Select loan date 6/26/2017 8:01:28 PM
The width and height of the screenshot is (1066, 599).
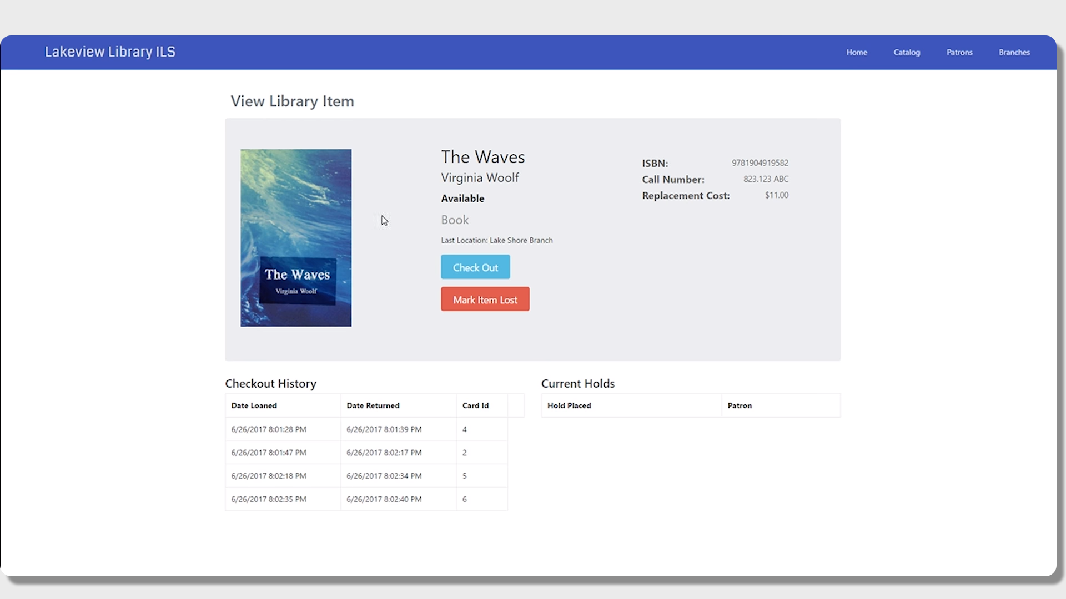(269, 429)
